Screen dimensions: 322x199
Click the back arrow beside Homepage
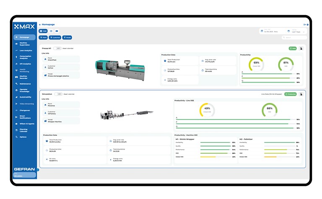click(x=40, y=25)
